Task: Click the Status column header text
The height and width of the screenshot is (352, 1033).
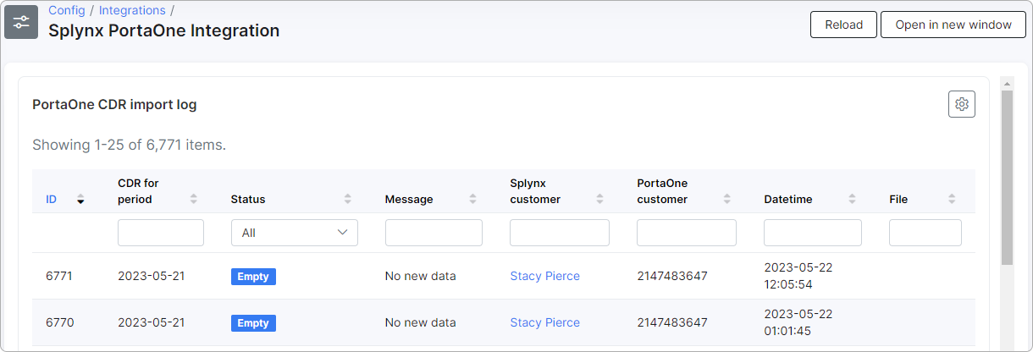Action: (x=248, y=200)
